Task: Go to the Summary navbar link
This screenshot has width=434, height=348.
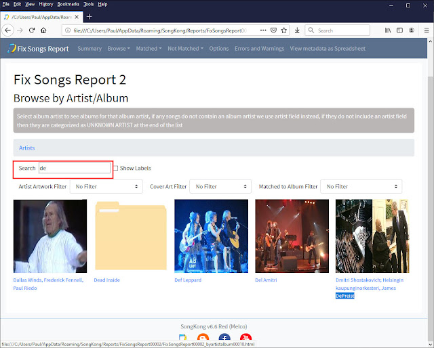Action: coord(90,49)
